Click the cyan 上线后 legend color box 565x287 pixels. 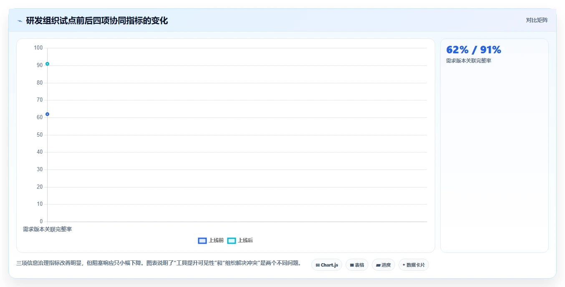pyautogui.click(x=232, y=241)
